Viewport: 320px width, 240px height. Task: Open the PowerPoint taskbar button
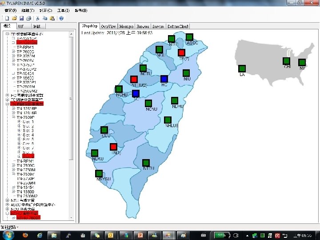click(140, 235)
